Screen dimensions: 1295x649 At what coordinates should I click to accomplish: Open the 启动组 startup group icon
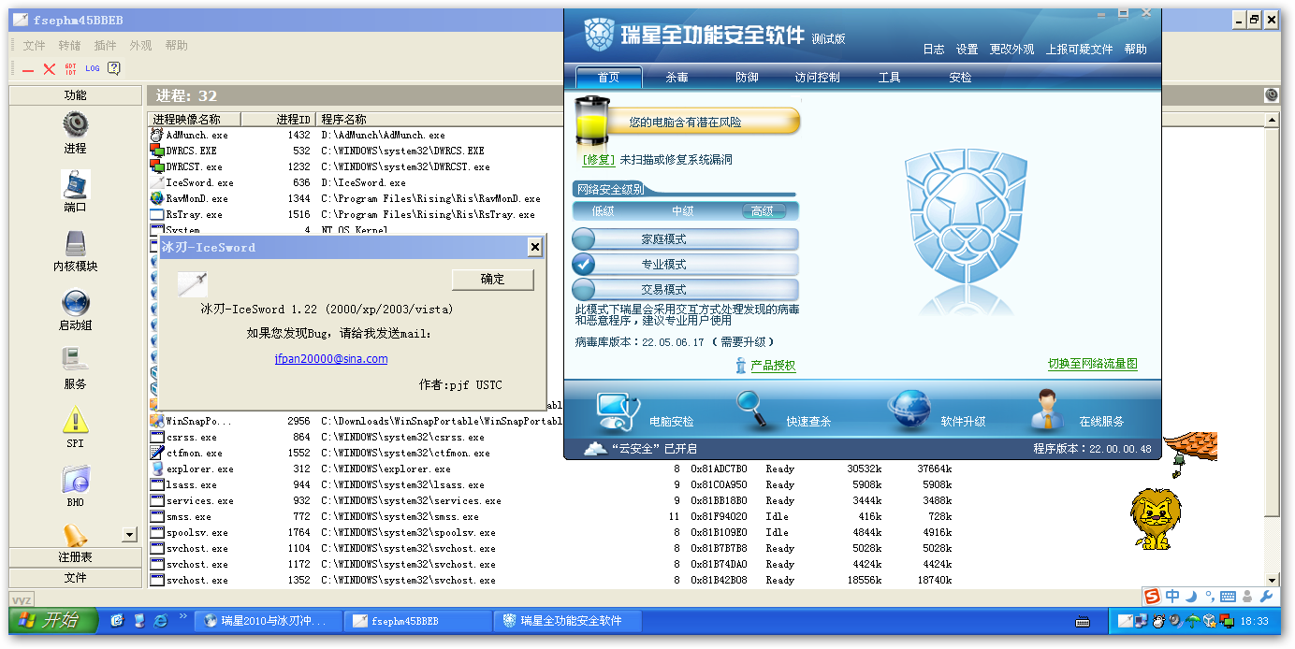pyautogui.click(x=75, y=301)
